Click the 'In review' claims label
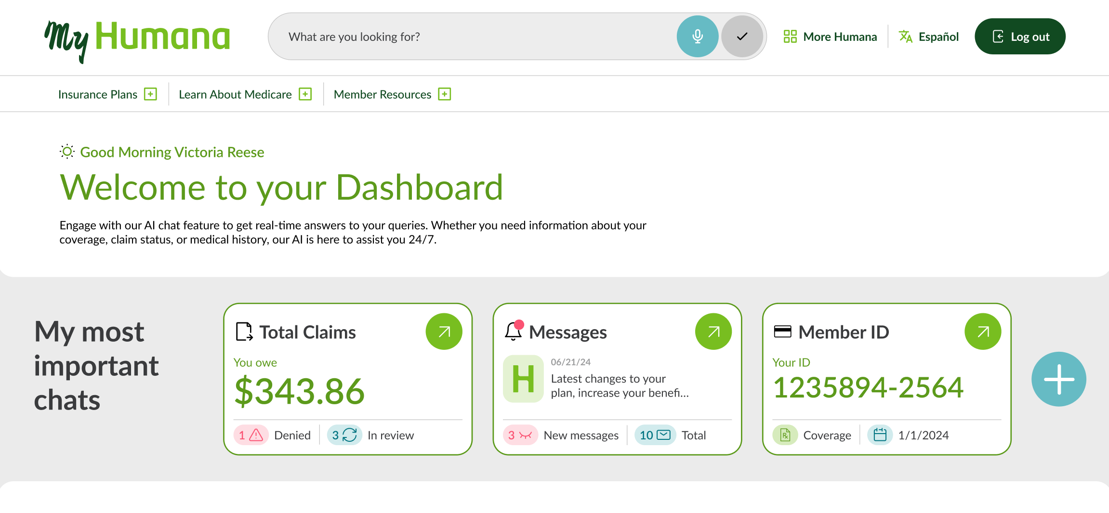 [391, 435]
